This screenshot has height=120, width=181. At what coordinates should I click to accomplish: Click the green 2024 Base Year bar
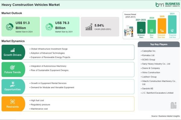[151, 27]
